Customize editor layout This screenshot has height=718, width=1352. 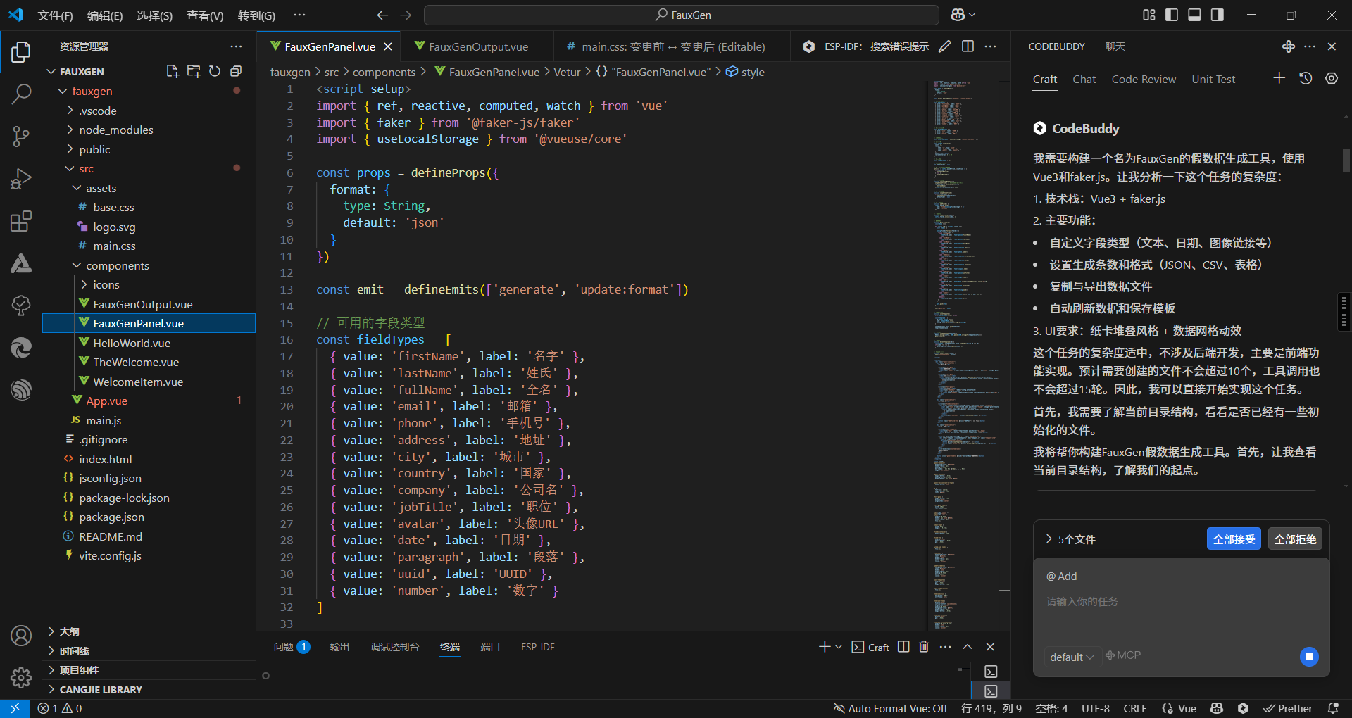(1149, 15)
